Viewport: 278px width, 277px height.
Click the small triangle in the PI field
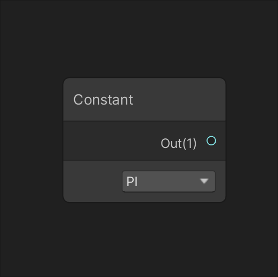point(204,181)
